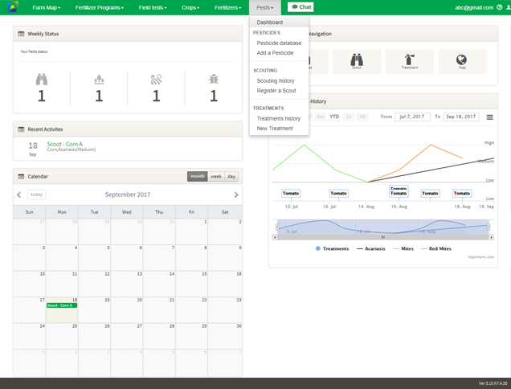Switch calendar to month view

[197, 176]
